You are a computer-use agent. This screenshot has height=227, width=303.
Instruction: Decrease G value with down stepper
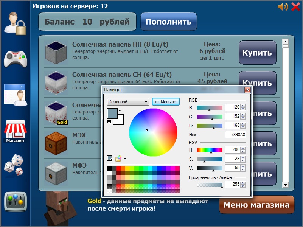tap(243, 118)
